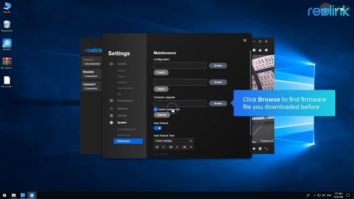Select Storage in Settings sidebar
The height and width of the screenshot is (199, 354).
pos(122,116)
